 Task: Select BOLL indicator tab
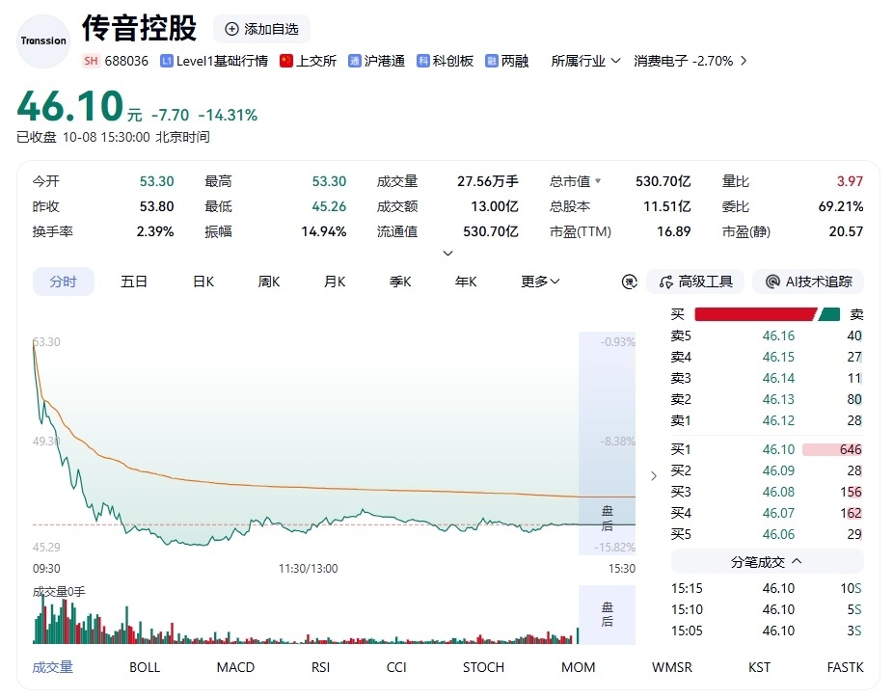(x=145, y=667)
